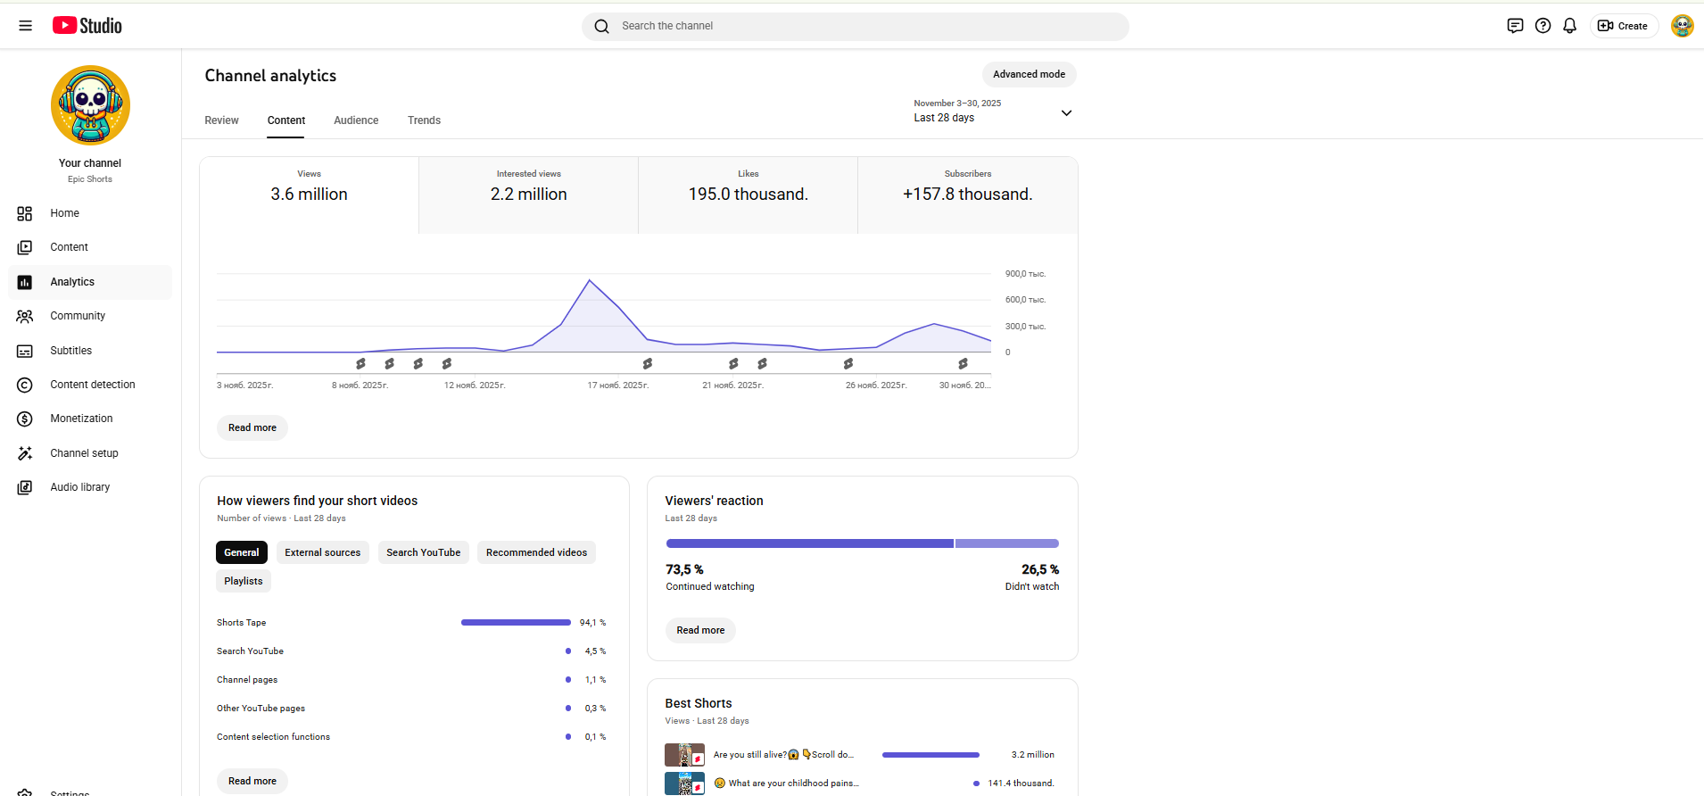Open Monetization from the sidebar
1704x796 pixels.
point(81,419)
